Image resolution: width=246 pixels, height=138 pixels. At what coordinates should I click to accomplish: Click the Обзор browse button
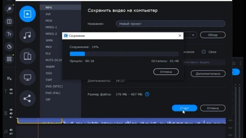point(213,35)
